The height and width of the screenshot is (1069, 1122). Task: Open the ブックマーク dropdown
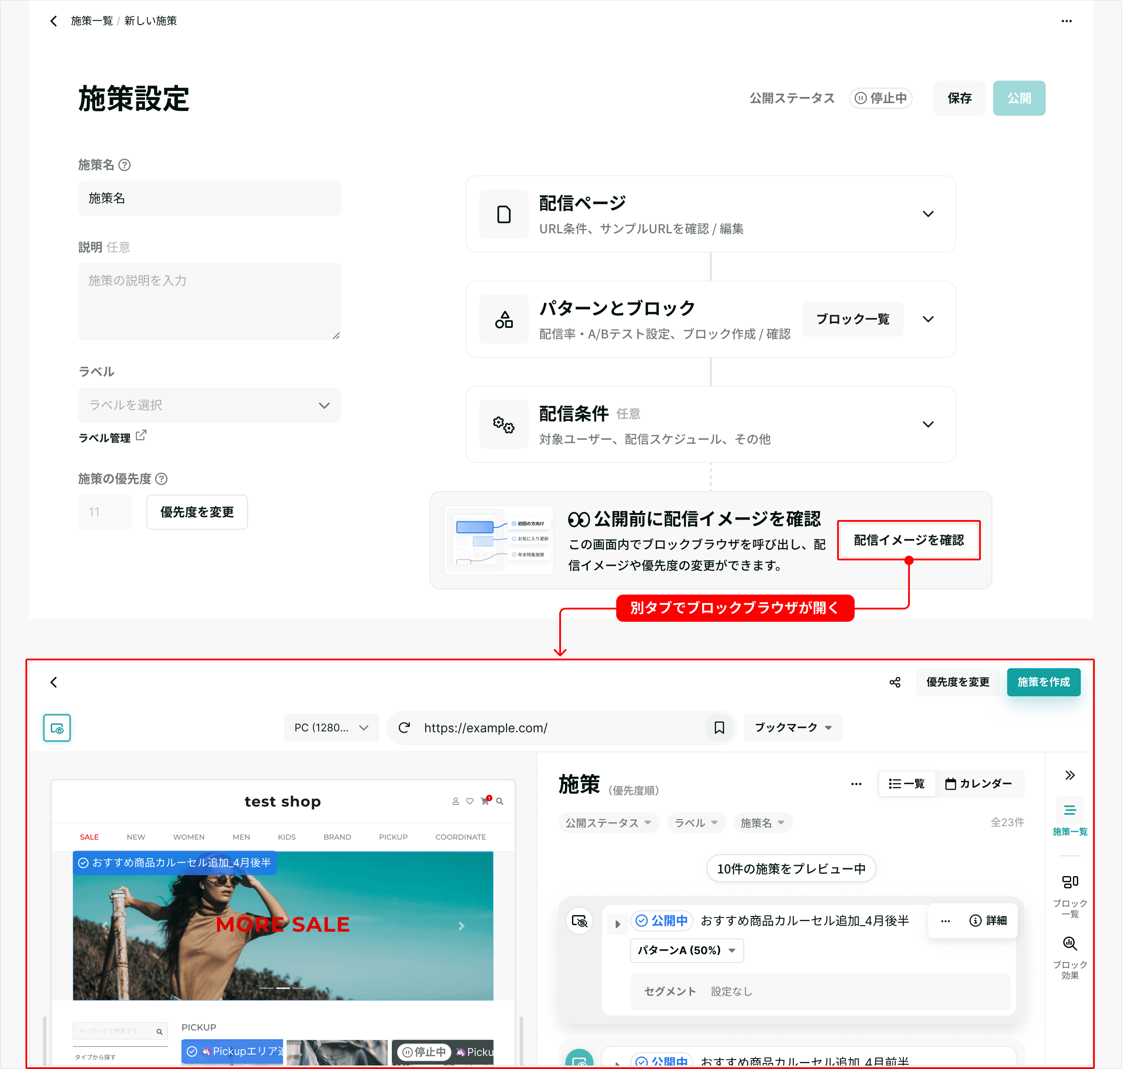coord(793,728)
